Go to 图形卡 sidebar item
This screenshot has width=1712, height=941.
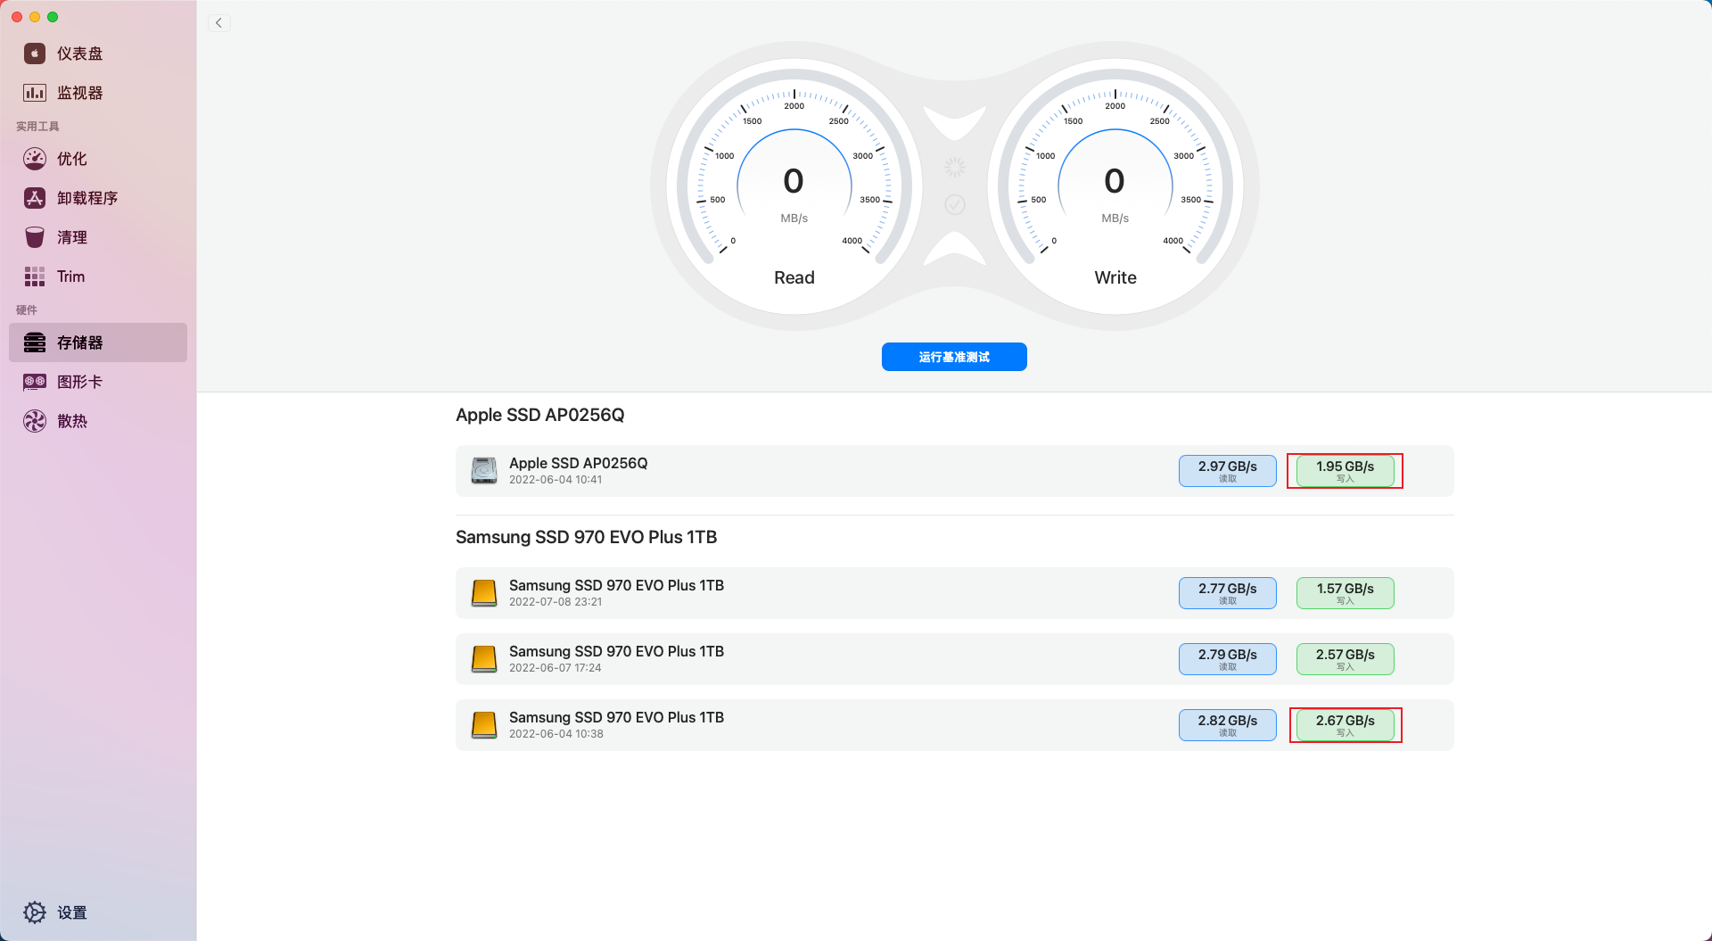point(98,382)
